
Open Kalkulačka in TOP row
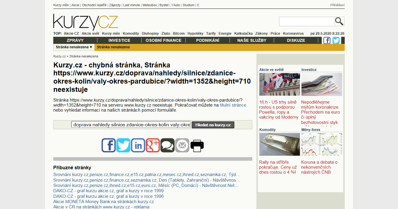(x=244, y=34)
